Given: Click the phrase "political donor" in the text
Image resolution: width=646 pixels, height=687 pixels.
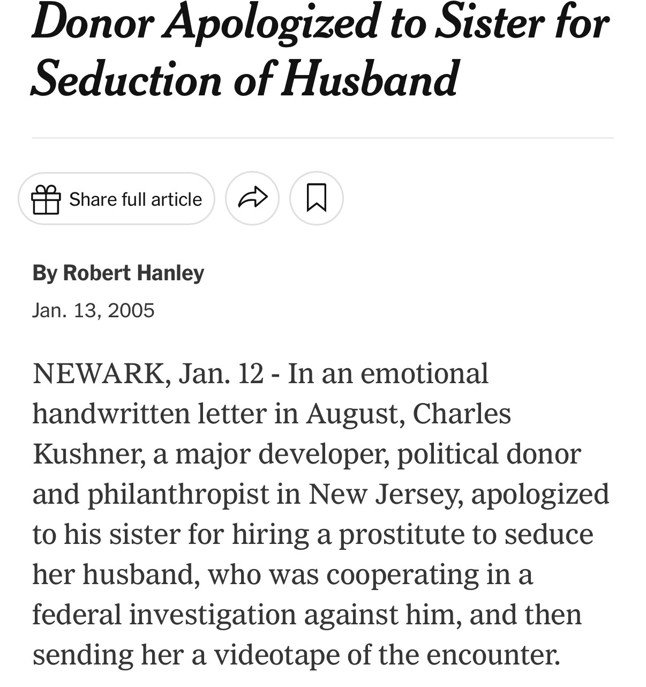Looking at the screenshot, I should [489, 454].
